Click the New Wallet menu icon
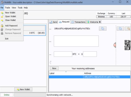 point(2,13)
